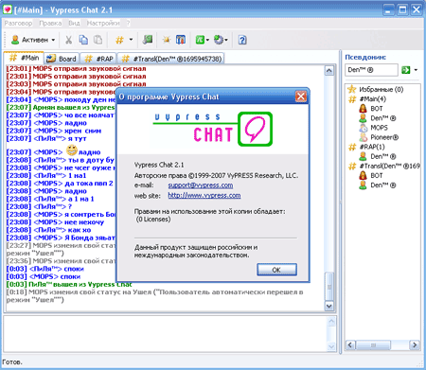Viewport: 426px width, 370px height.
Task: Select the #Main(4) channel node
Action: tap(367, 99)
